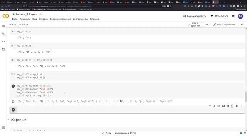Mirror selected cell in a tab
The width and height of the screenshot is (247, 139).
(x=232, y=106)
